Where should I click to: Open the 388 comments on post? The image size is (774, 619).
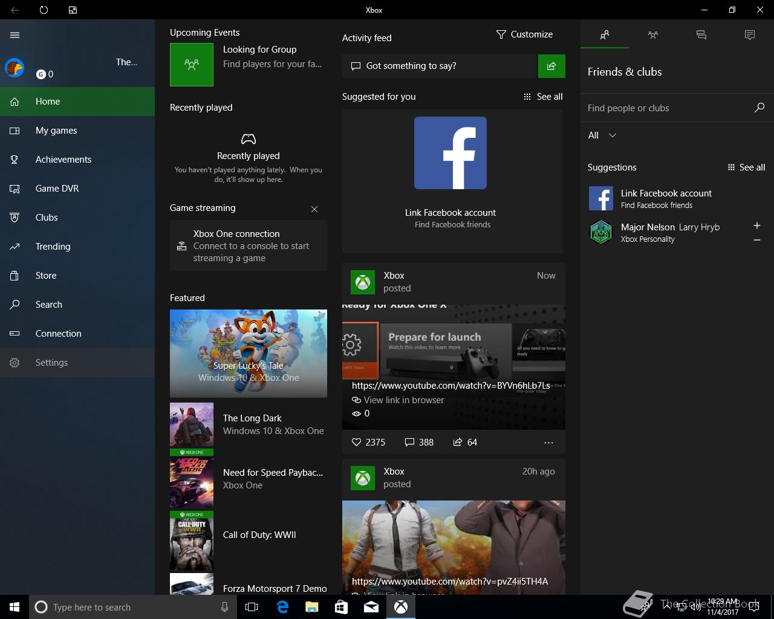419,442
